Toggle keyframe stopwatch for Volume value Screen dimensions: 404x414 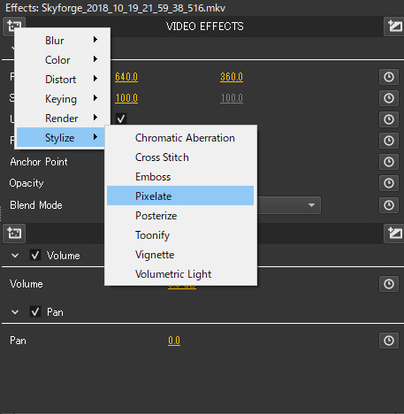tap(389, 284)
